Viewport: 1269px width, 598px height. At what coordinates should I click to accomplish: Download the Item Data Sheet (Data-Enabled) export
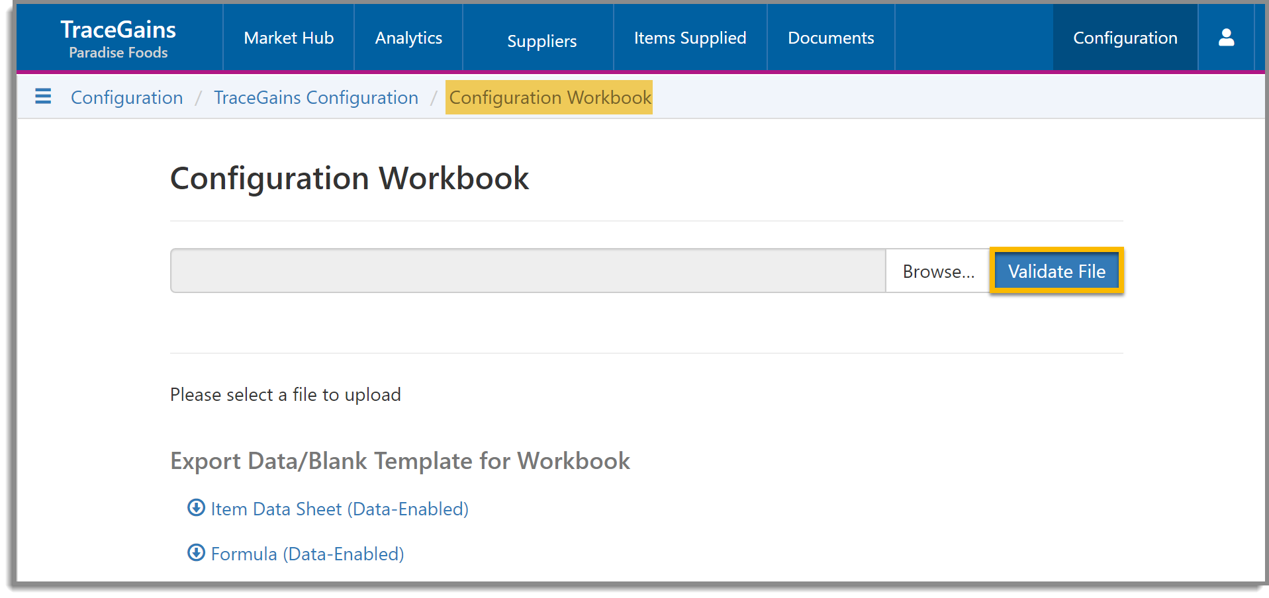pos(339,508)
